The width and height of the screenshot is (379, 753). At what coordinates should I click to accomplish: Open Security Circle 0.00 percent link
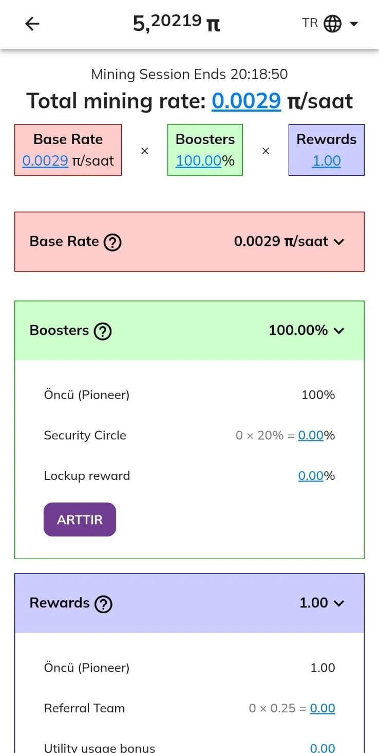tap(311, 435)
